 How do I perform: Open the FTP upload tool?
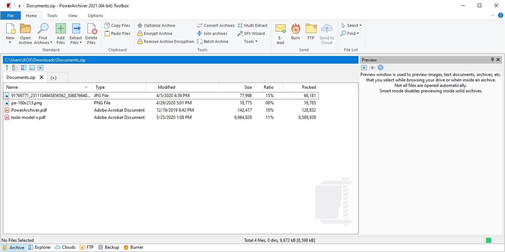click(311, 29)
